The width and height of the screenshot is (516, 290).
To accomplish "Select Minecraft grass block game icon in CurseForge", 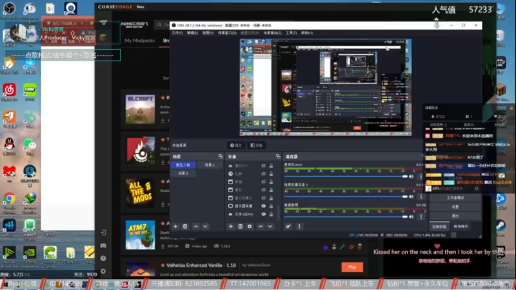I will click(x=103, y=37).
